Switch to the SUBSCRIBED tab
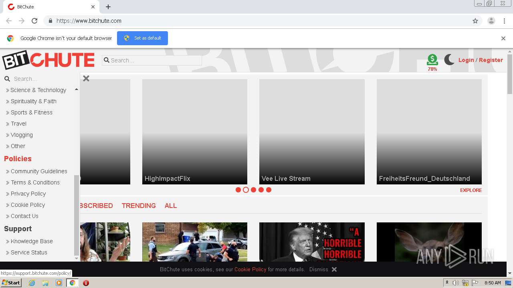The width and height of the screenshot is (513, 288). click(96, 206)
